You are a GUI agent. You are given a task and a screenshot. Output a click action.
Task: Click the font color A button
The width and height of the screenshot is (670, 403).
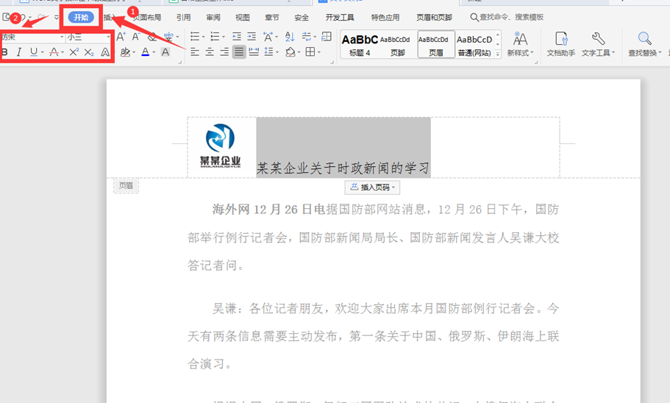point(145,52)
